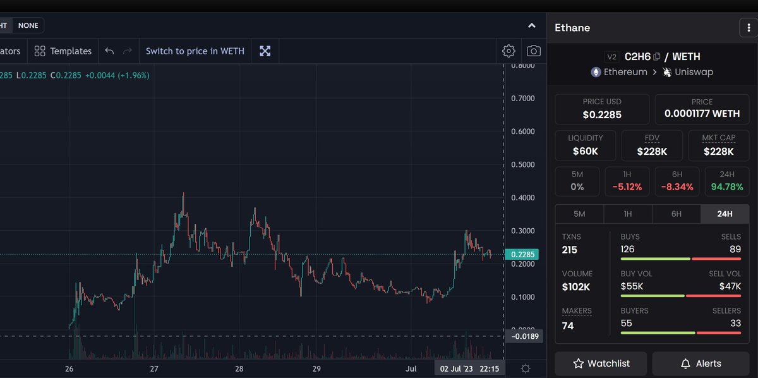This screenshot has height=378, width=758.
Task: Redo the chart action
Action: (x=128, y=51)
